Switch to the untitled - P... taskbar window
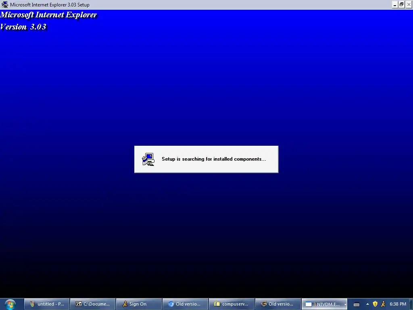 point(47,304)
